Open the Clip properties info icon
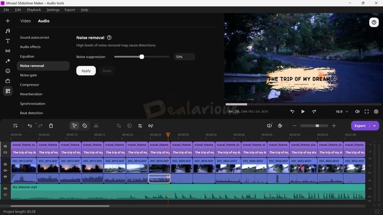The image size is (383, 215). [x=129, y=126]
